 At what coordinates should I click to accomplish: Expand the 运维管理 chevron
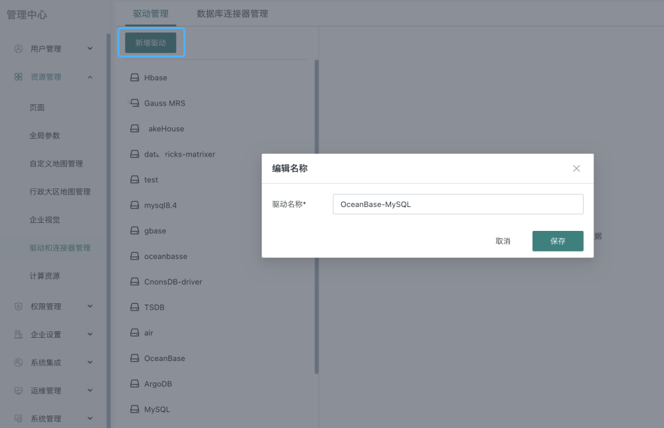[90, 390]
